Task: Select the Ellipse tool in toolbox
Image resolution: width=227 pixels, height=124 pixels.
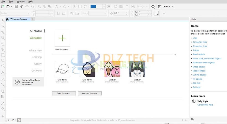Action: tap(3, 60)
